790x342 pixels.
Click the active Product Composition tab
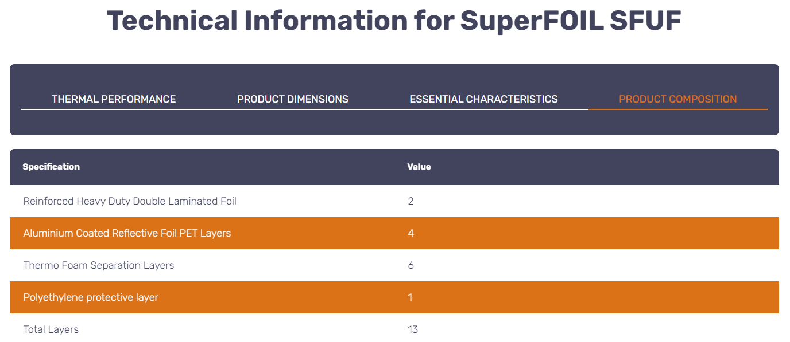coord(677,99)
